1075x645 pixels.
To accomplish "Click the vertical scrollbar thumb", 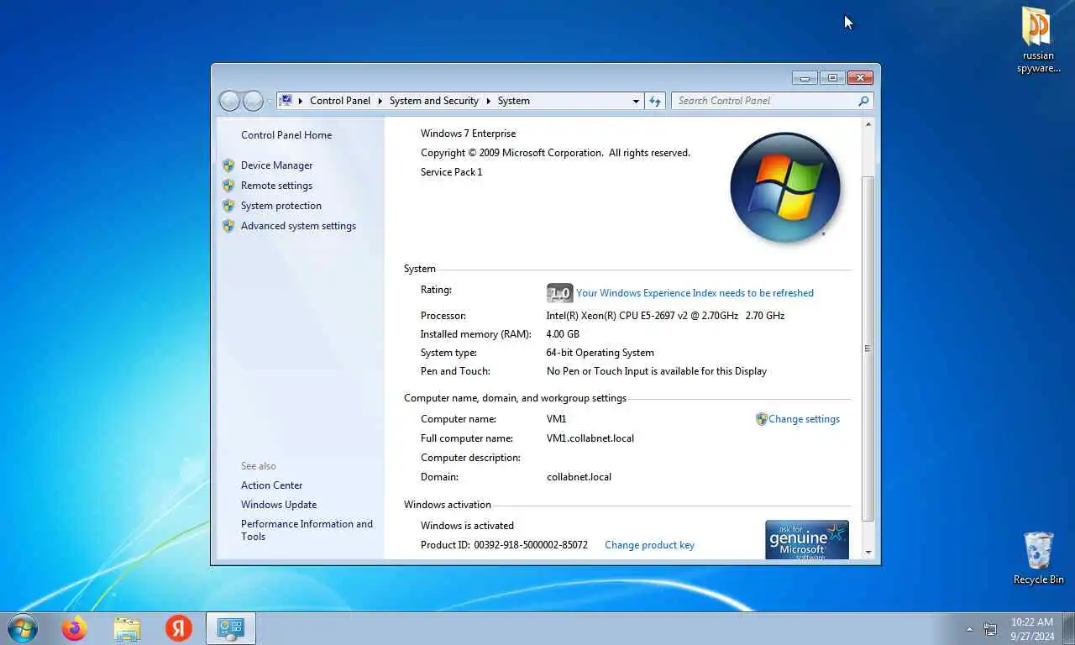I will [868, 349].
